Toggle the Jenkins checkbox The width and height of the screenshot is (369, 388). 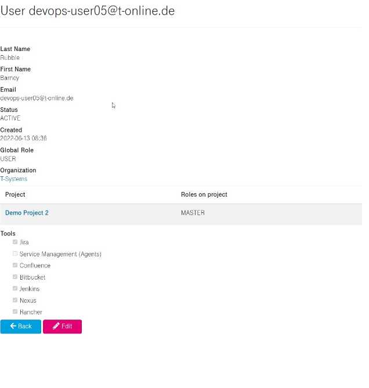tap(15, 288)
